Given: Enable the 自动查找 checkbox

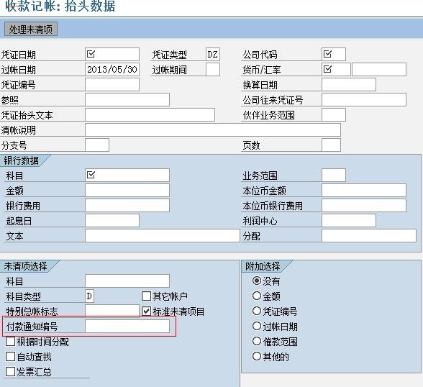Looking at the screenshot, I should click(11, 356).
